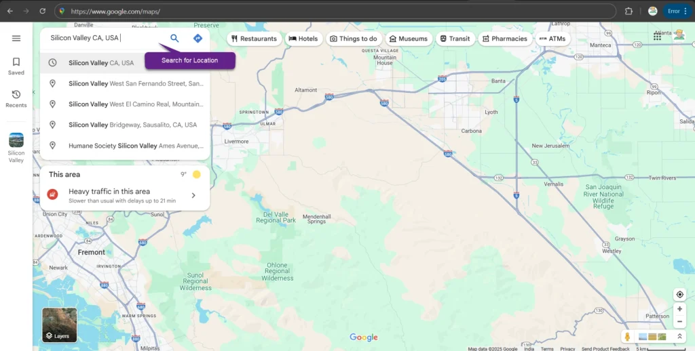Open Google apps grid icon
The image size is (695, 351).
click(x=657, y=37)
